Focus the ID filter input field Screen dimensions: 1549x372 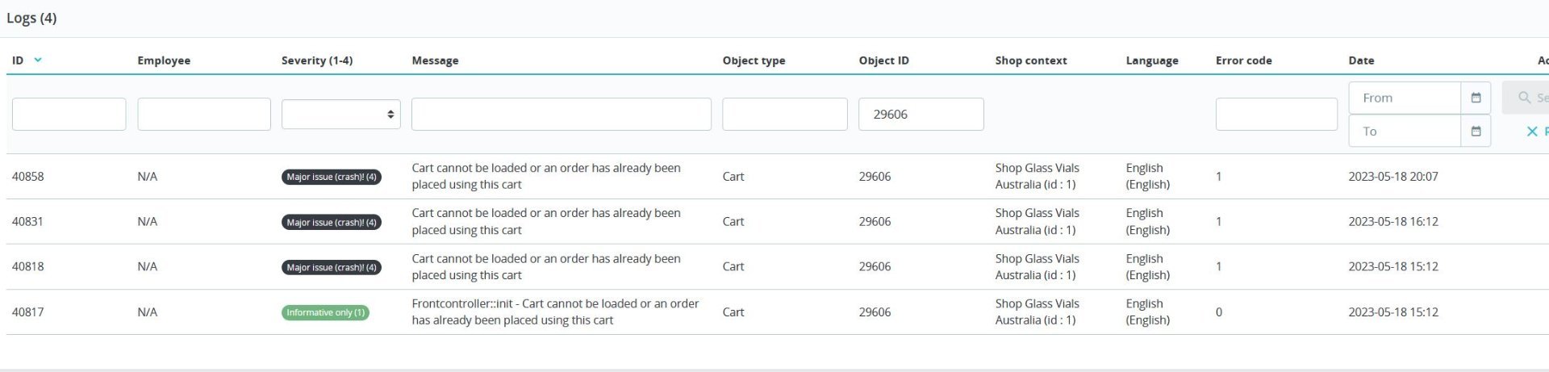tap(69, 114)
